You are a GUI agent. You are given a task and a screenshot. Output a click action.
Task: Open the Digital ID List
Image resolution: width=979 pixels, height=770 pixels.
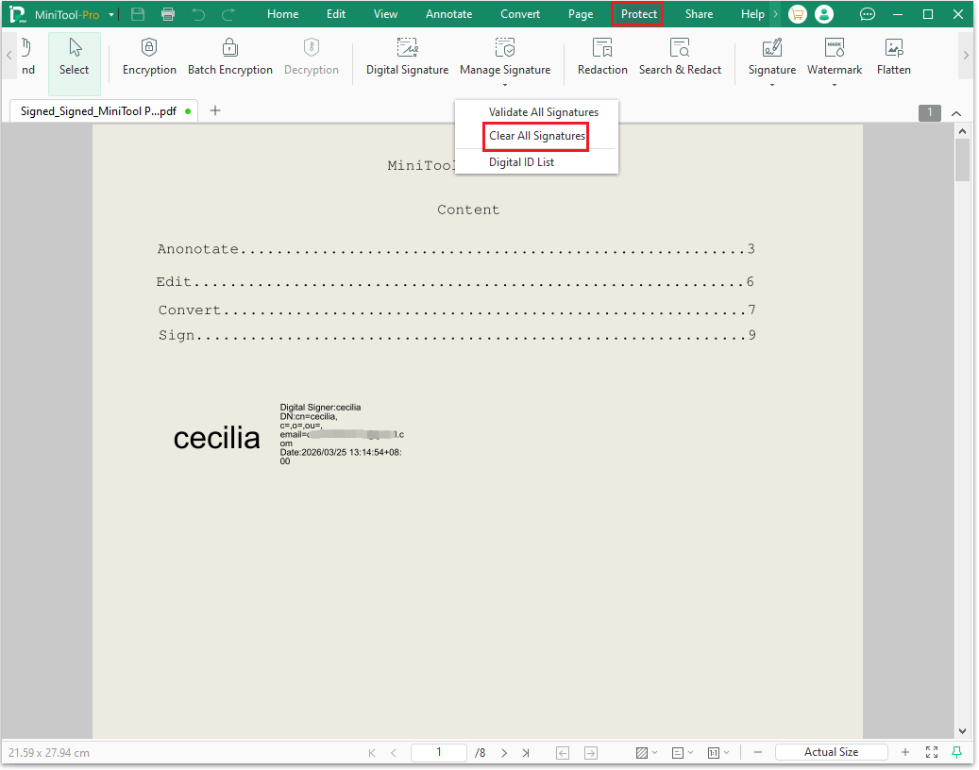pos(521,161)
